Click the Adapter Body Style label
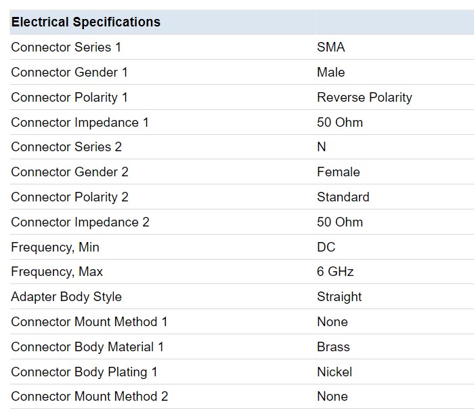 [x=66, y=297]
